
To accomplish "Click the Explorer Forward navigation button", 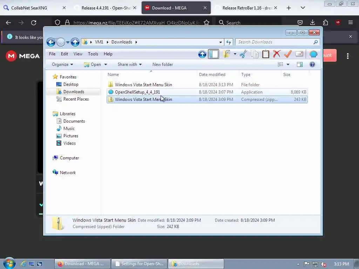I will (x=61, y=42).
